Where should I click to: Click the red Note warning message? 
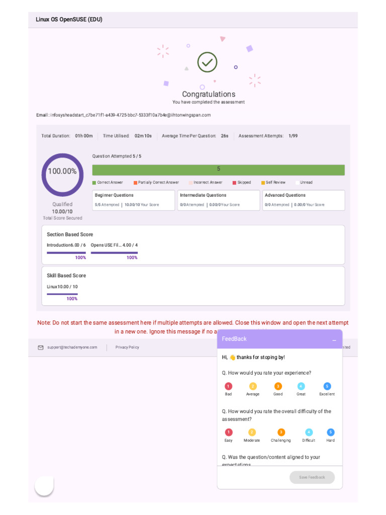pyautogui.click(x=193, y=327)
